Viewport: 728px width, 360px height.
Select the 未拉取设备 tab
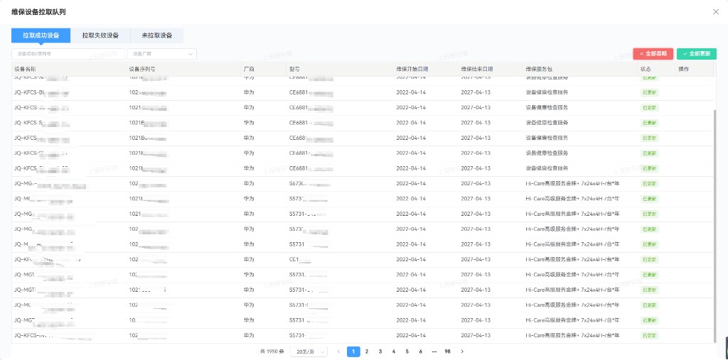157,36
